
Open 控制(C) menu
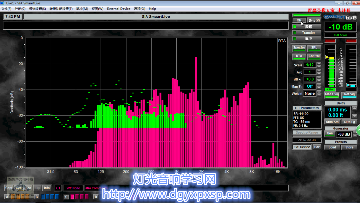(20, 9)
